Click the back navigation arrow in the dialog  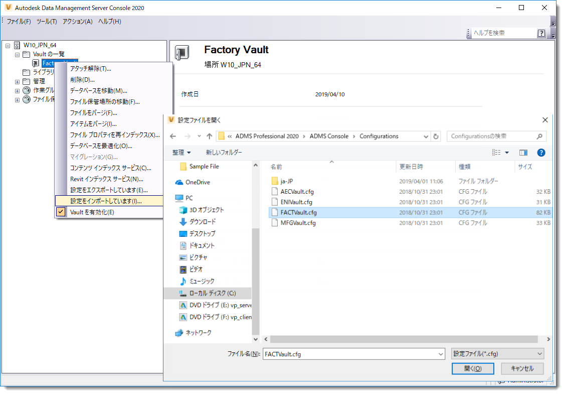[174, 136]
